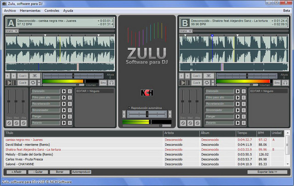The height and width of the screenshot is (186, 294).
Task: Click Exportar lista >> button
Action: (x=267, y=172)
